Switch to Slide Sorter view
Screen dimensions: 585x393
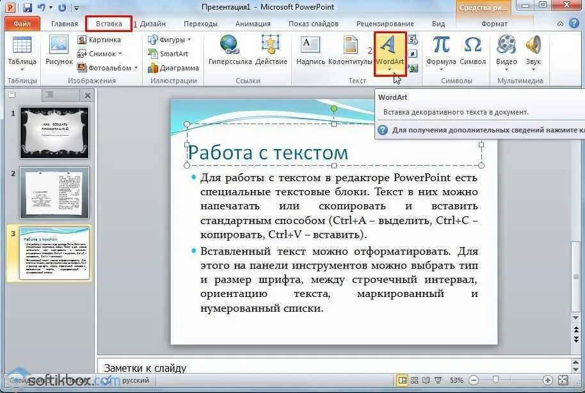coord(414,380)
